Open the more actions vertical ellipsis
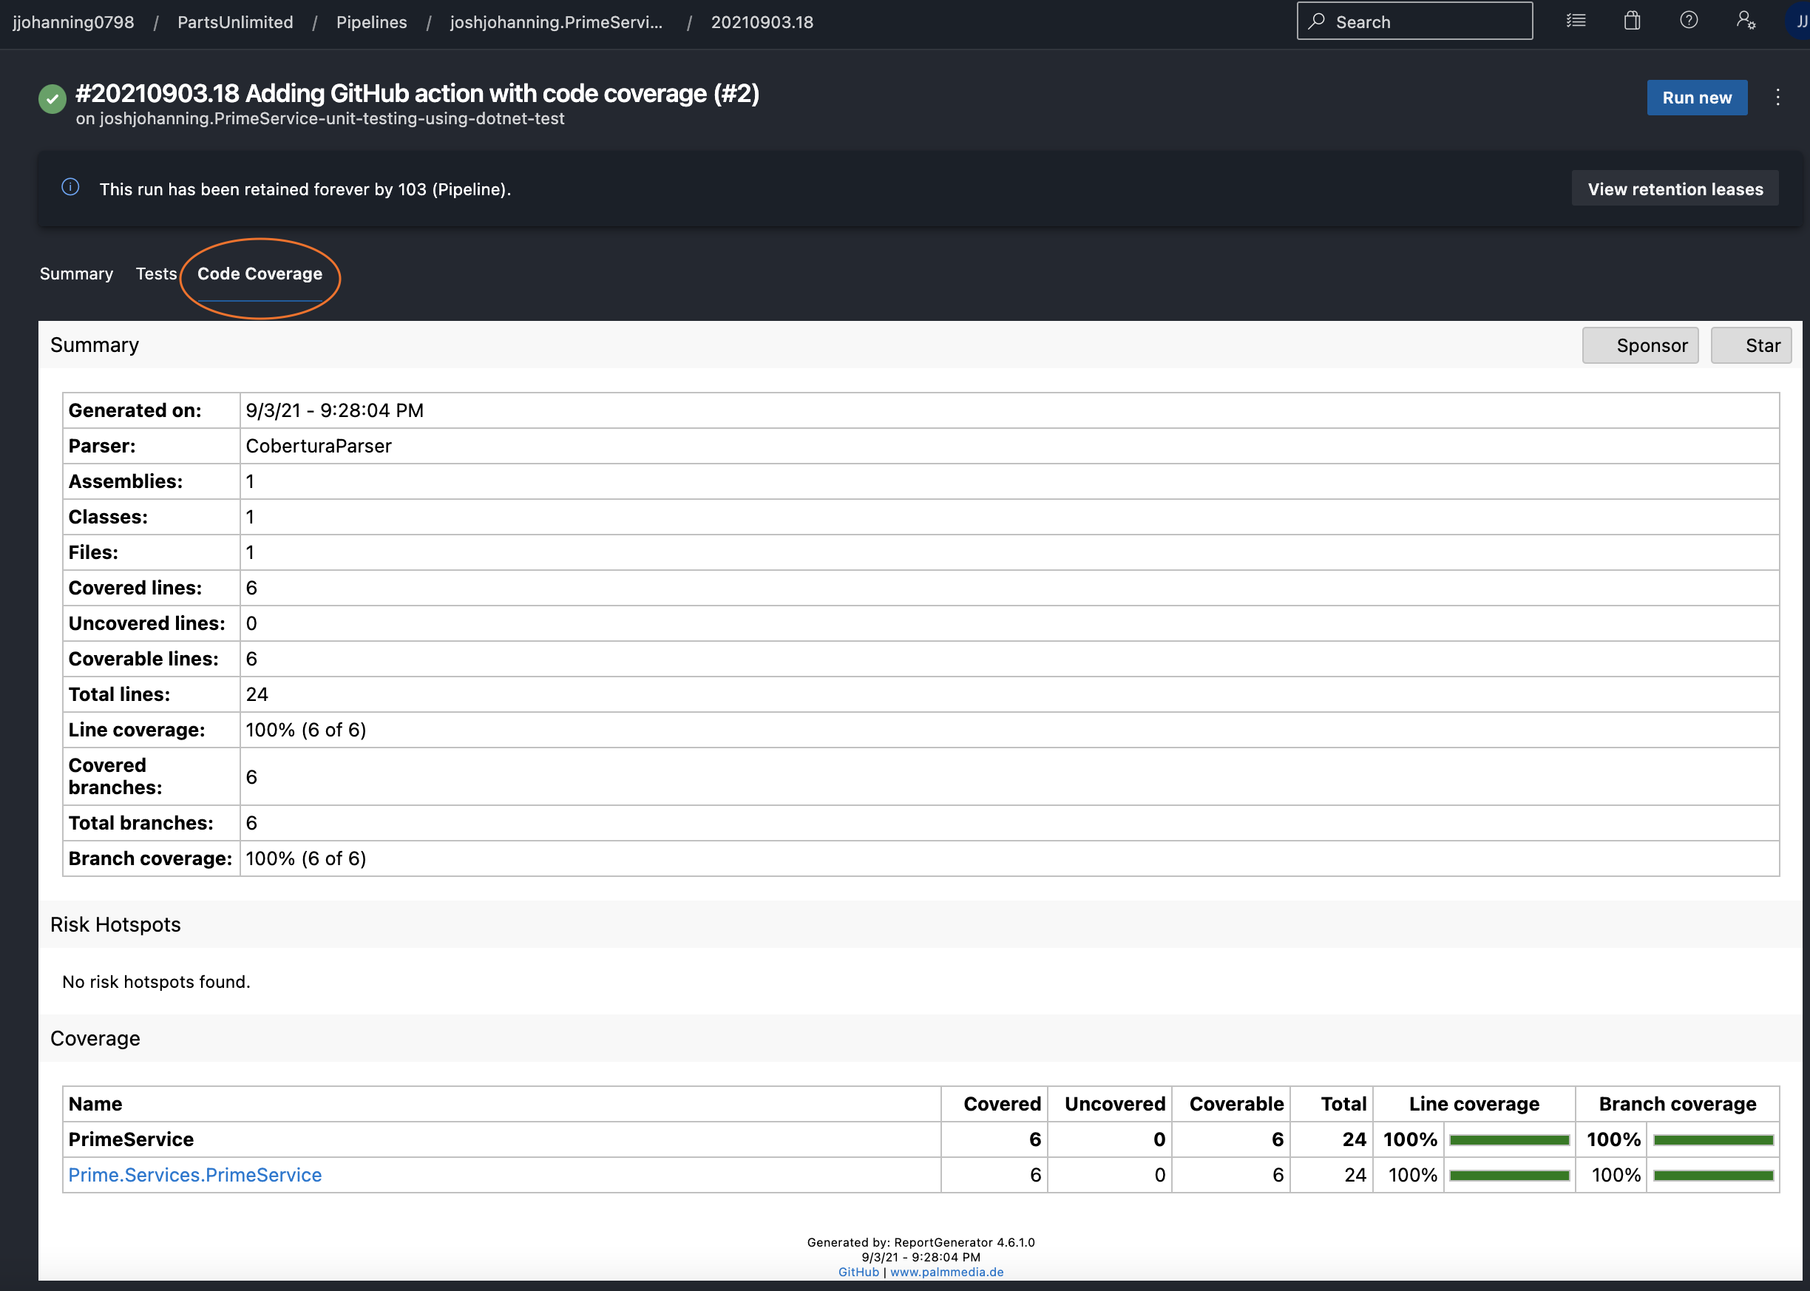 click(1778, 98)
